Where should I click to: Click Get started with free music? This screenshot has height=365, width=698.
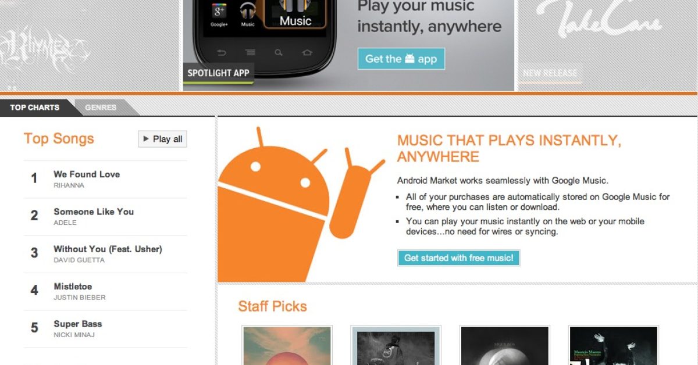coord(458,258)
